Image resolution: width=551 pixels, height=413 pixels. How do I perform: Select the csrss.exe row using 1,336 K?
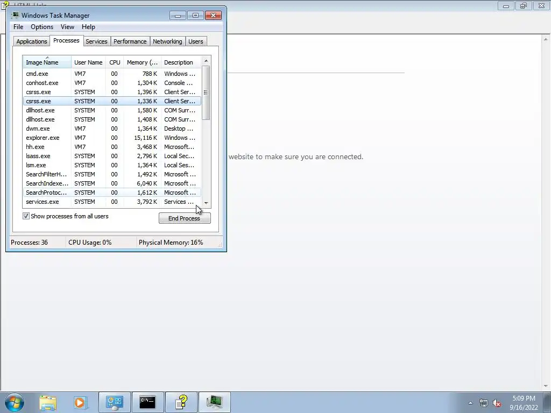pyautogui.click(x=112, y=101)
